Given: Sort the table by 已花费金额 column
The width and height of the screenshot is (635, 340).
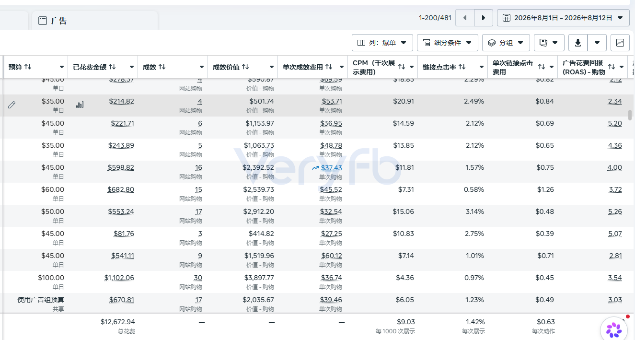Looking at the screenshot, I should click(x=112, y=67).
